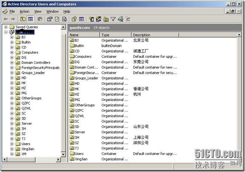Click the Domain Controllers OU tree icon
Image resolution: width=245 pixels, height=172 pixels.
pos(17,62)
